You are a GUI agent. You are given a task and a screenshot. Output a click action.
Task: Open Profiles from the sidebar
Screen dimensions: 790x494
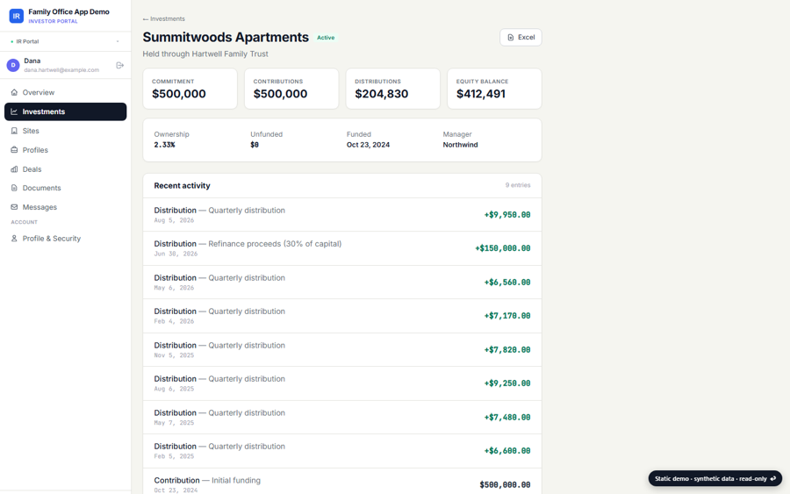click(66, 150)
